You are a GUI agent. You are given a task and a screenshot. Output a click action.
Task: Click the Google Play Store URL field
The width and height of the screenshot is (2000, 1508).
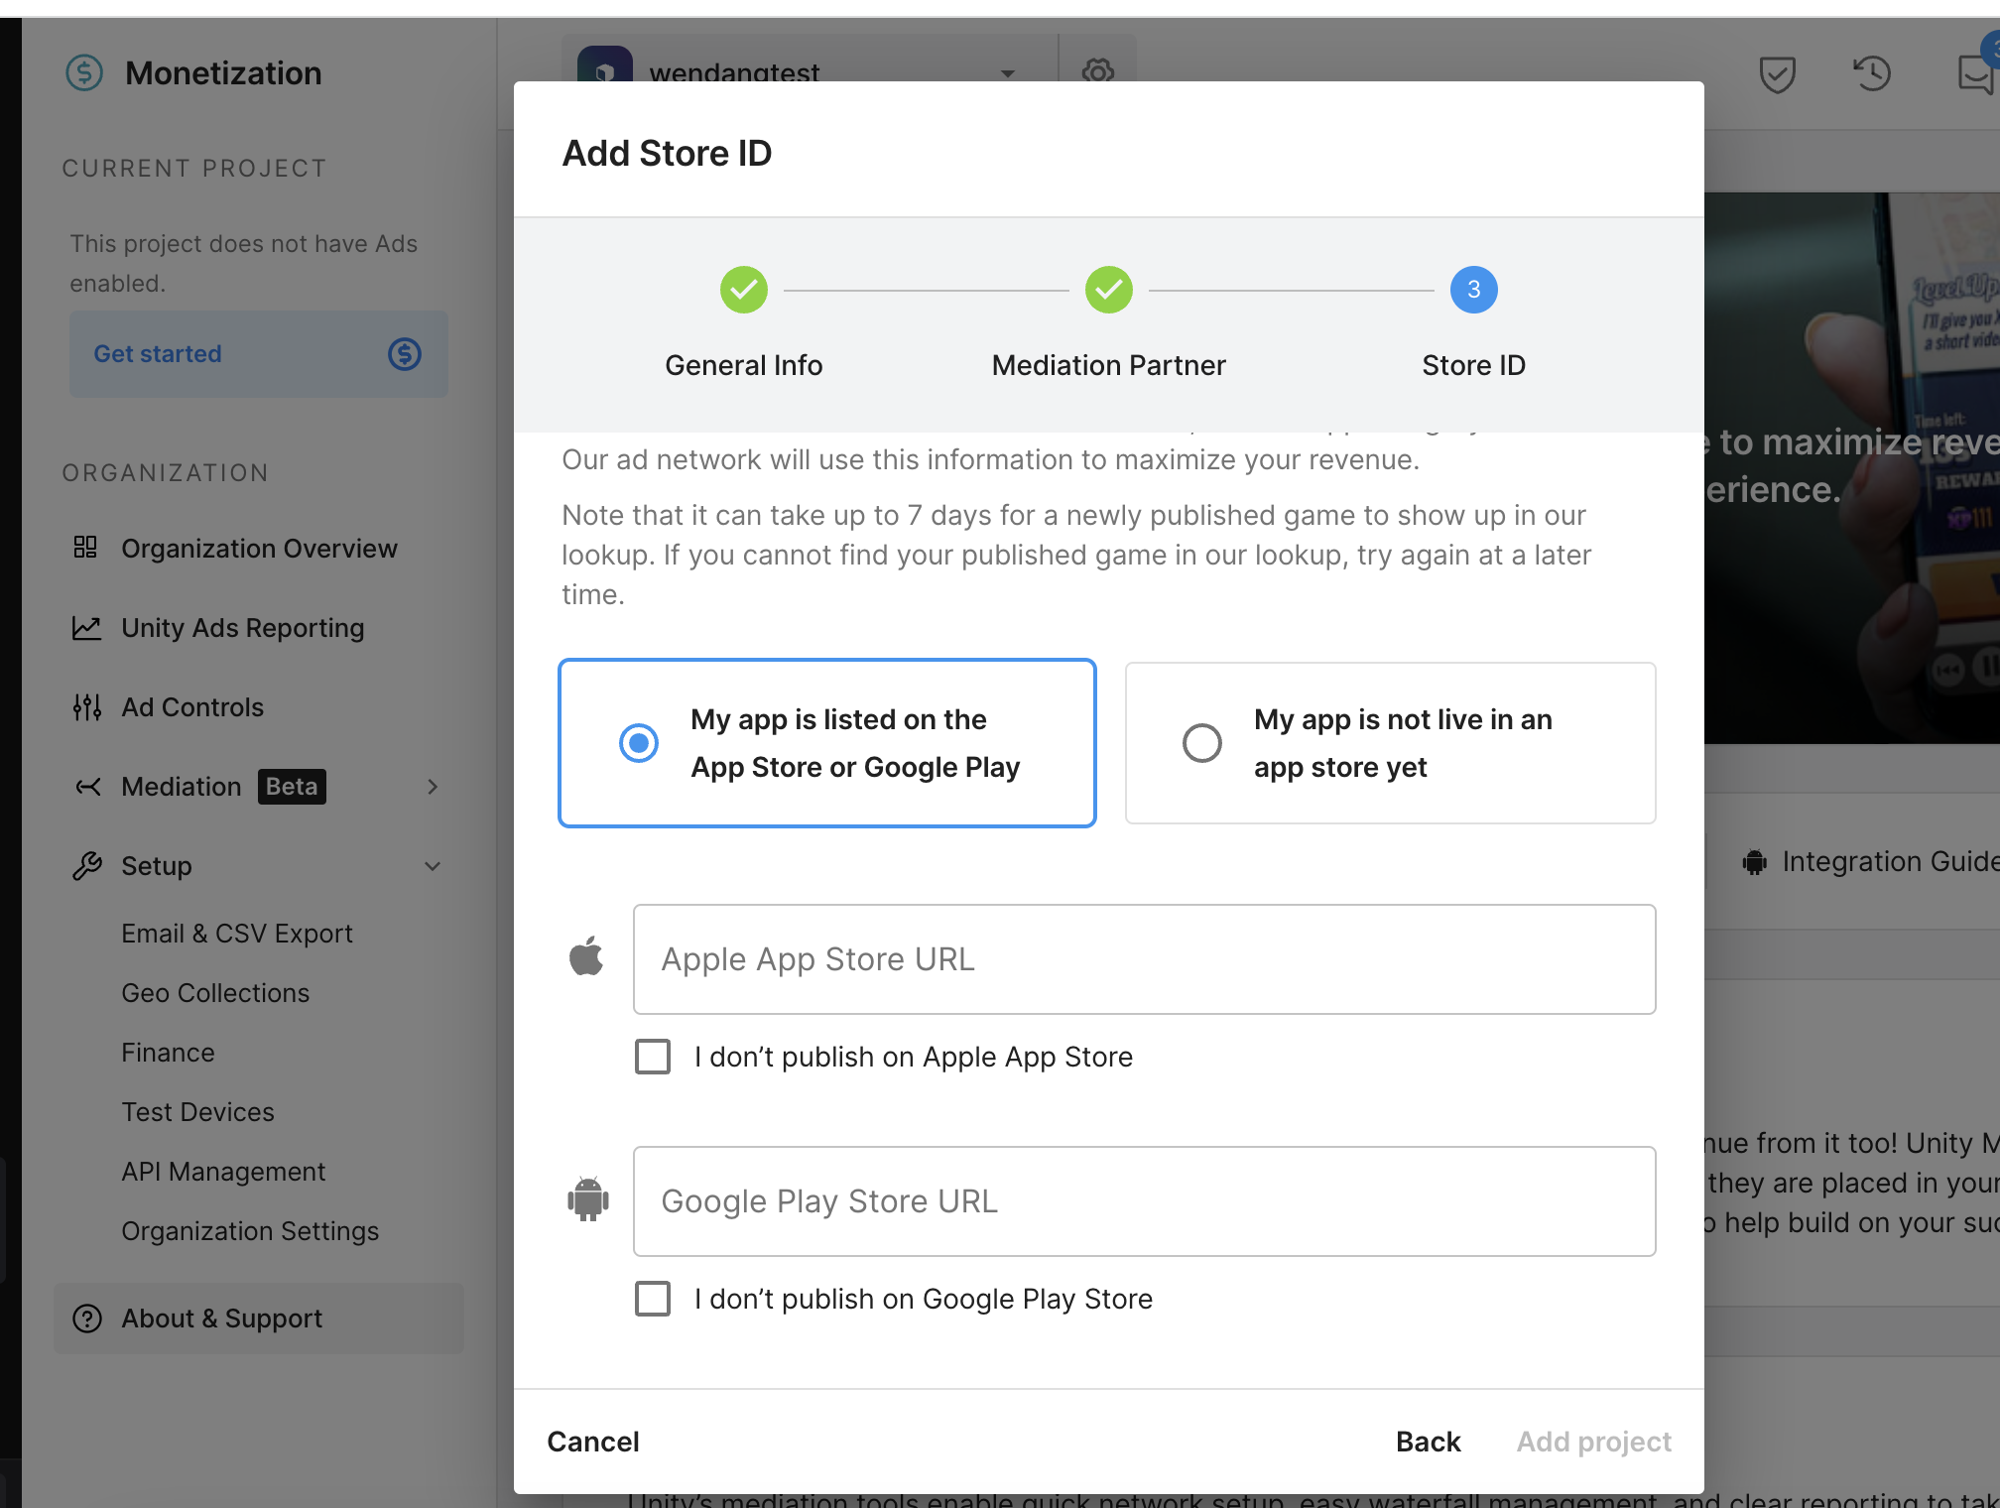point(1145,1201)
